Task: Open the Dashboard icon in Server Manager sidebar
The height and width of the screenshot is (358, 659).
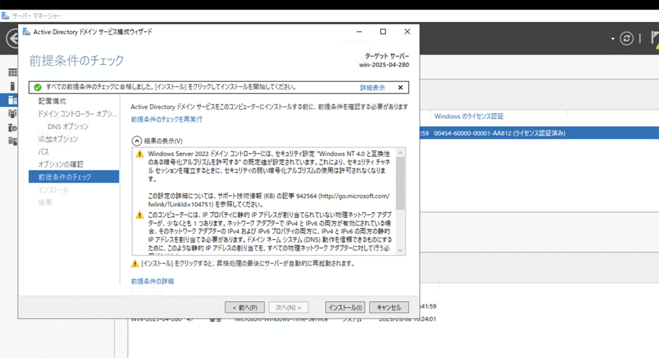Action: tap(13, 73)
